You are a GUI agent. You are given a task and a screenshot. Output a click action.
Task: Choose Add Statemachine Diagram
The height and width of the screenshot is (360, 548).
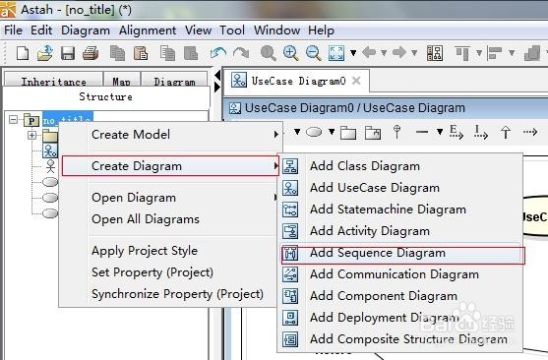pyautogui.click(x=400, y=210)
